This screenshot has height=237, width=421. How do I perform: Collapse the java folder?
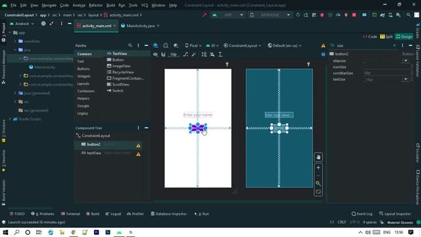15,50
